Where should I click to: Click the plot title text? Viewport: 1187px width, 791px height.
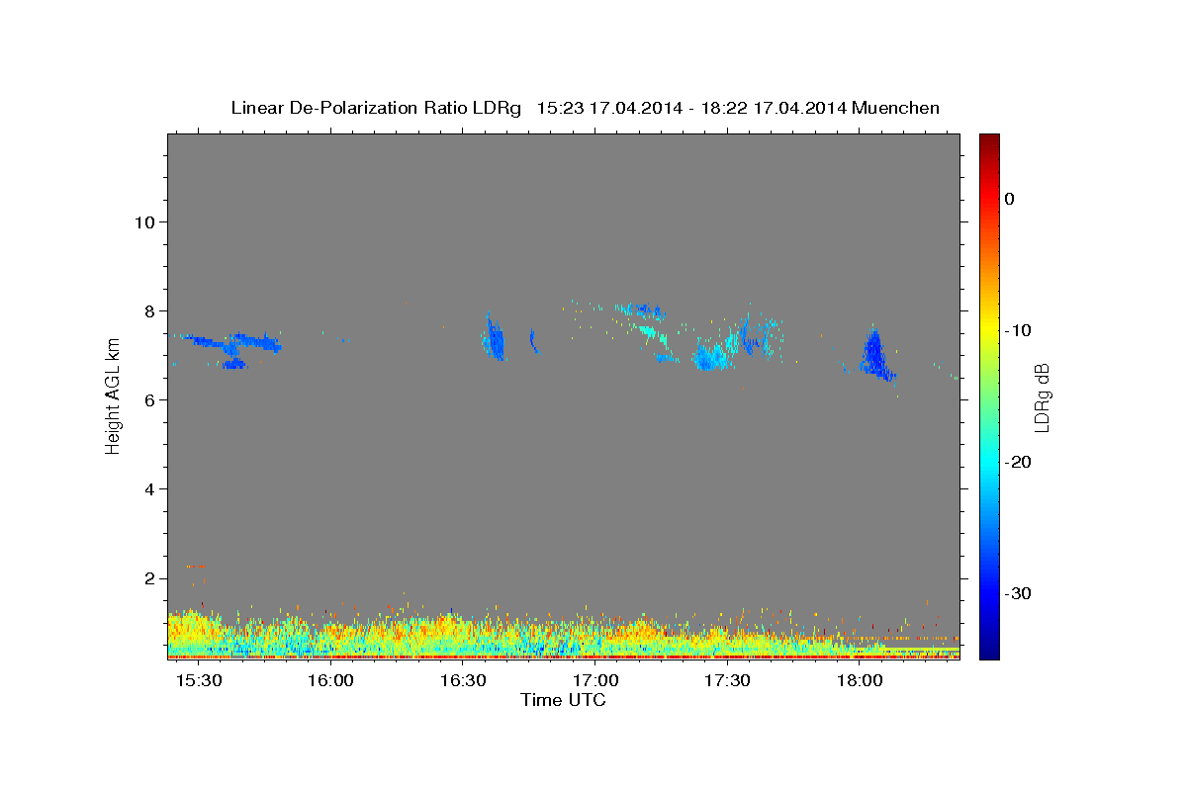tap(585, 108)
